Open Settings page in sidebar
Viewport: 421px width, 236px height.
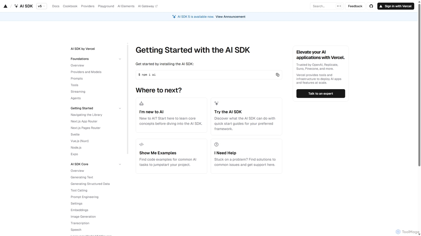tap(77, 204)
